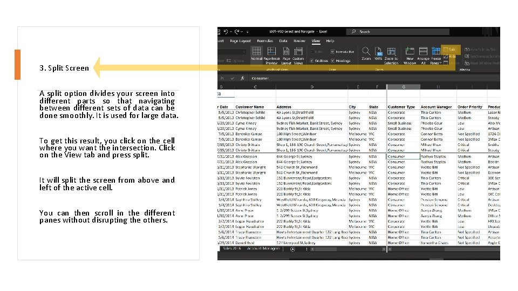This screenshot has height=291, width=518.
Task: Click the Unhide window button
Action: coord(451,63)
